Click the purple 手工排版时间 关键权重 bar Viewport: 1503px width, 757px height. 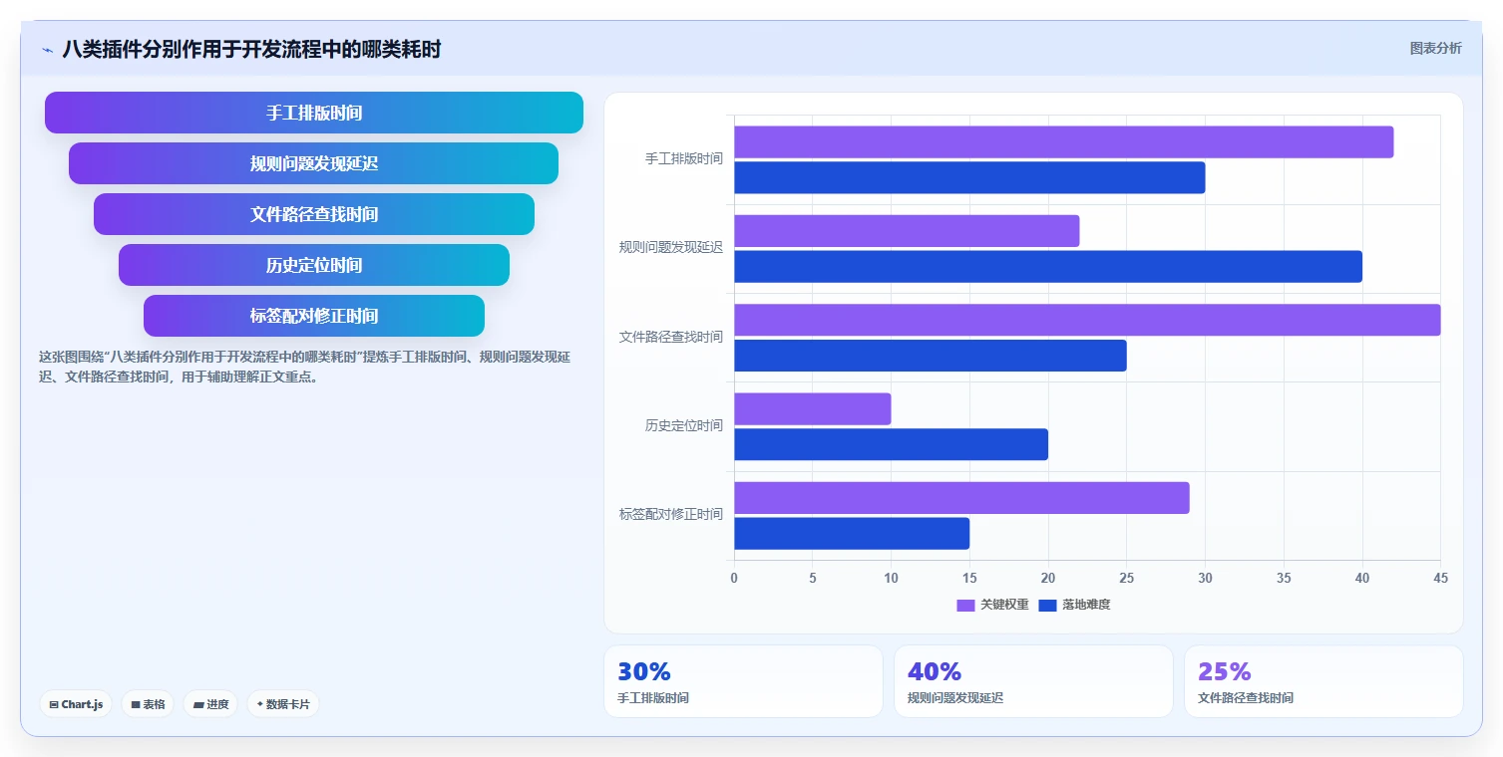pos(1063,142)
